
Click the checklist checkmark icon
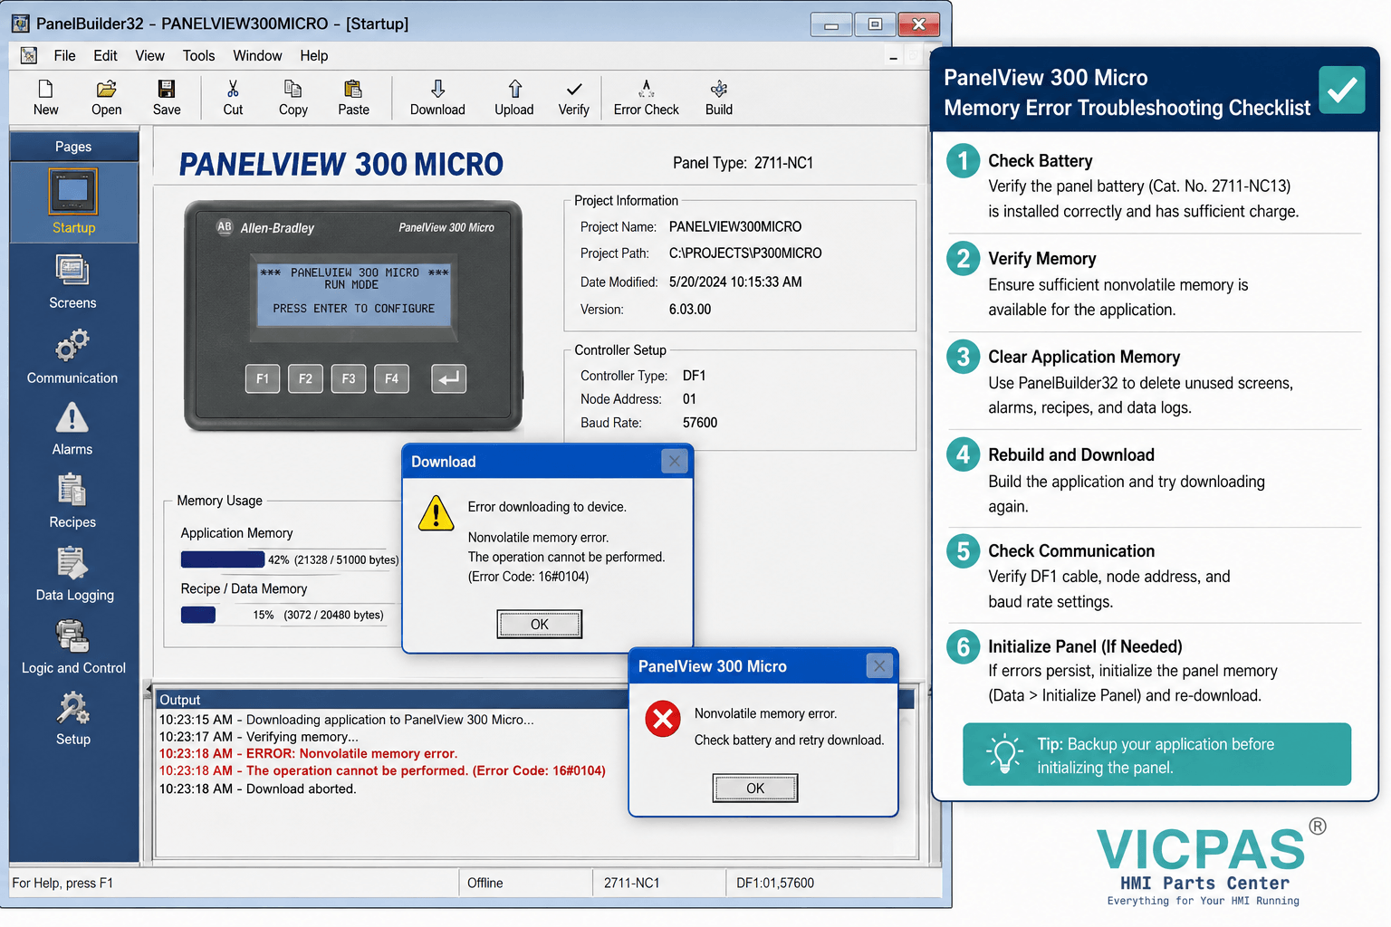click(x=1341, y=90)
